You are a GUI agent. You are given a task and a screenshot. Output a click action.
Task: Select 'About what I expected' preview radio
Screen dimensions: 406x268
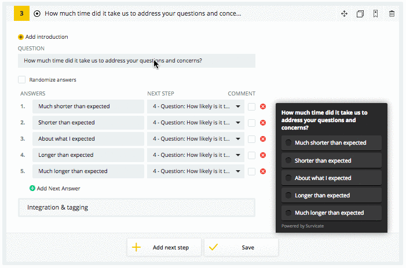[288, 178]
